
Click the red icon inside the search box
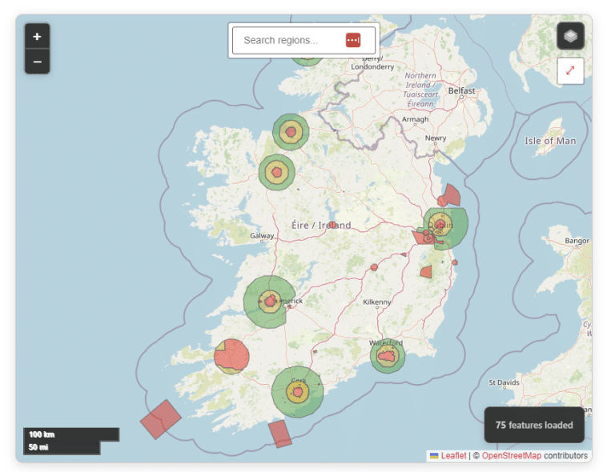353,40
